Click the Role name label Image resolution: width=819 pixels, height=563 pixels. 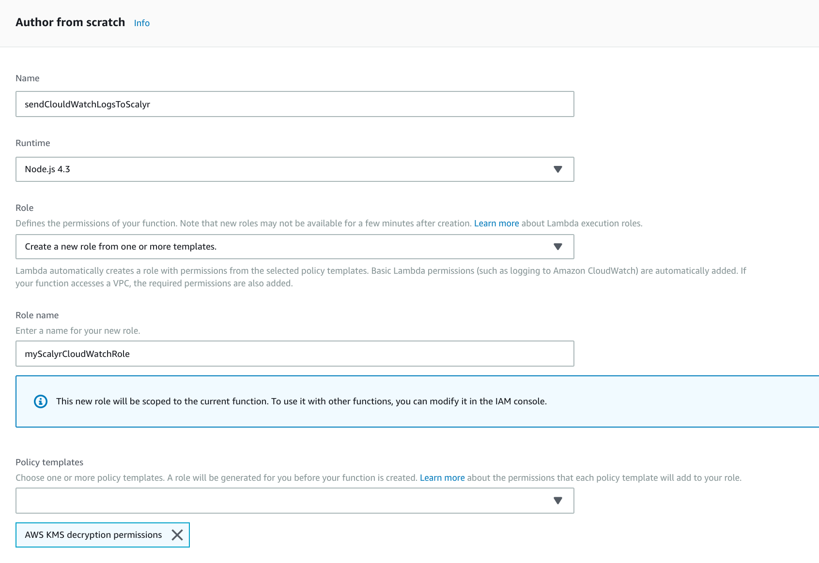(37, 315)
